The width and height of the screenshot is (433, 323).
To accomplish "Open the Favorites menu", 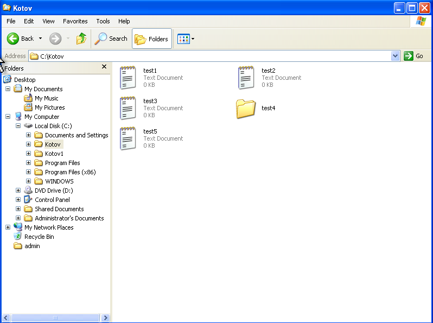I will [75, 21].
